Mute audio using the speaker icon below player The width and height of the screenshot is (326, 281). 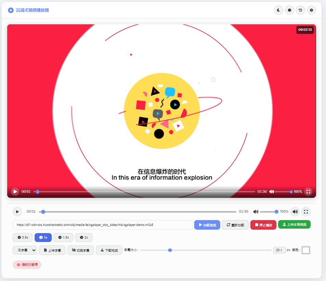[x=295, y=212]
